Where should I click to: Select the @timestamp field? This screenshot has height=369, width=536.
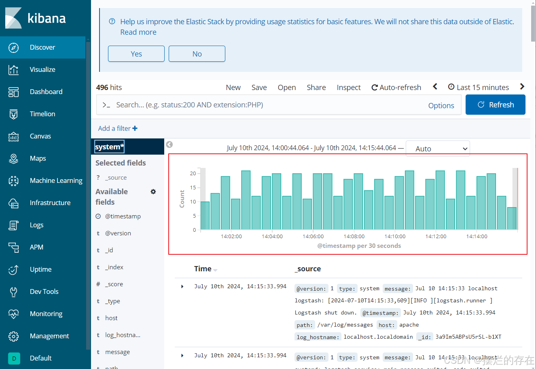[x=123, y=216]
